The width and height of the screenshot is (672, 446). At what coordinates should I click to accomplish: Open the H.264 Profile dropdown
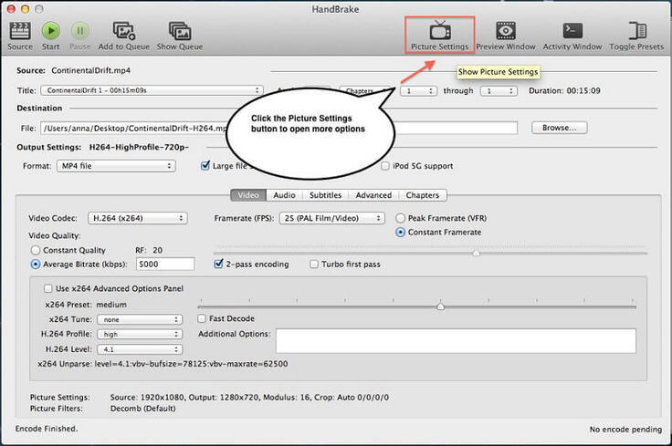[x=140, y=334]
